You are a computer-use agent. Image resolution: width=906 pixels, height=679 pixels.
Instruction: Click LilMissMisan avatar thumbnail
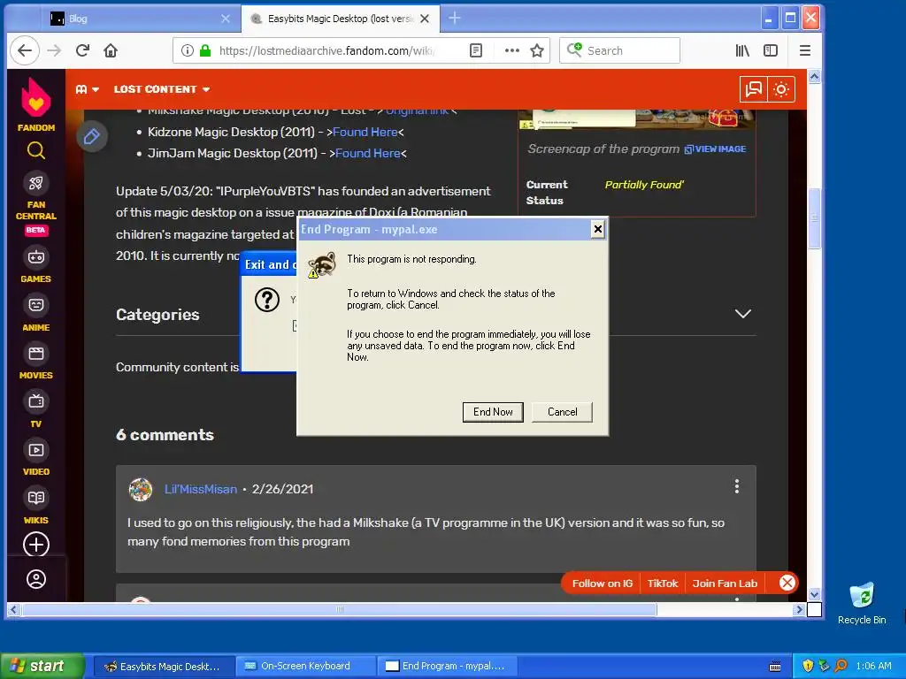point(141,490)
